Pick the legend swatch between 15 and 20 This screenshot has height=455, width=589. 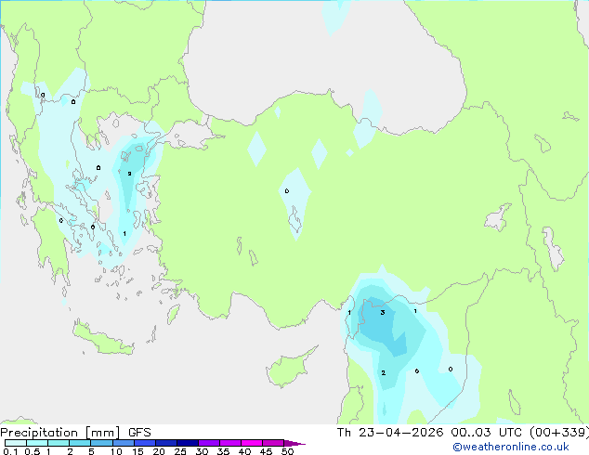tap(144, 443)
